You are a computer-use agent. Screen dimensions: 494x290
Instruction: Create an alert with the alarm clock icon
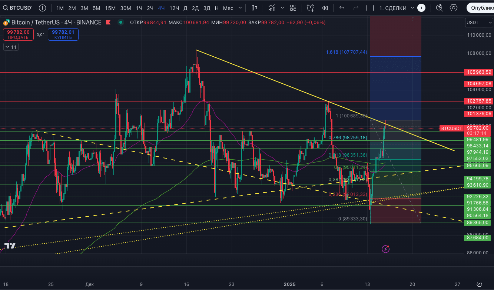311,8
